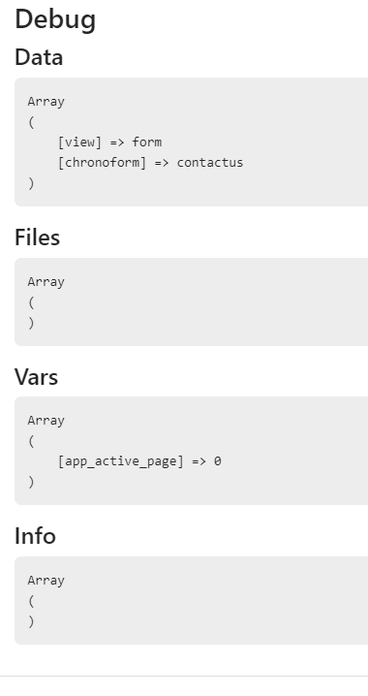368x696 pixels.
Task: Click the Info section heading
Action: coord(36,536)
